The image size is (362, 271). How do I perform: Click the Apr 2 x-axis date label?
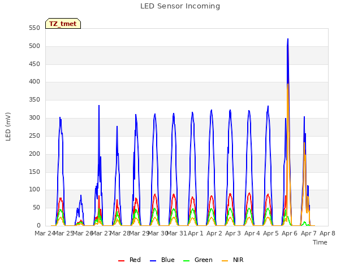(x=214, y=233)
